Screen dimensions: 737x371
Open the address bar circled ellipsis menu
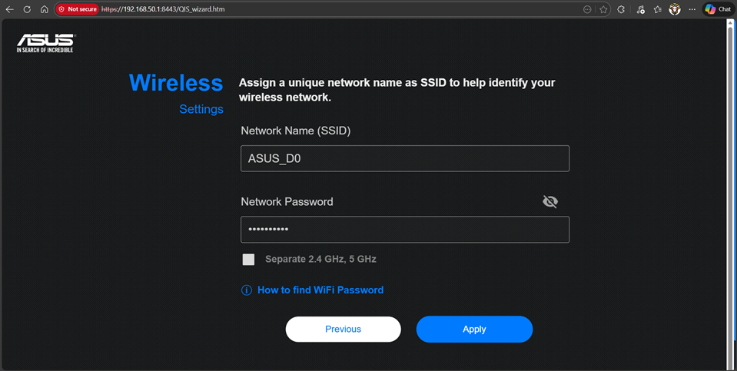tap(588, 9)
